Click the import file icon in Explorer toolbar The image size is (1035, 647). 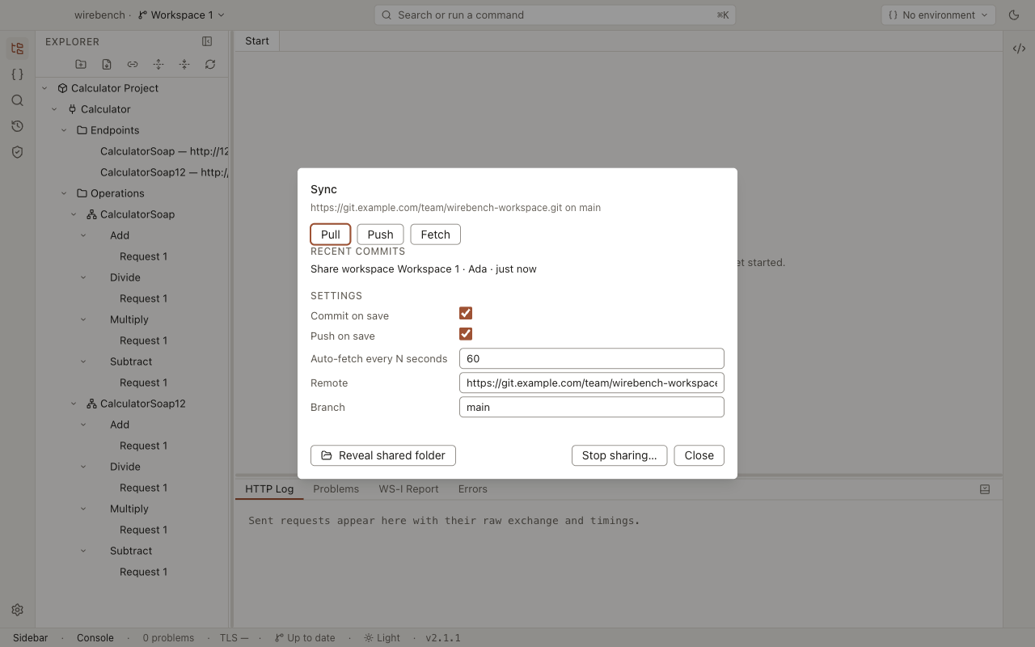click(107, 64)
